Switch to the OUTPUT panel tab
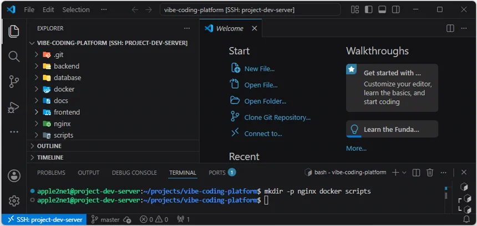 (x=89, y=172)
